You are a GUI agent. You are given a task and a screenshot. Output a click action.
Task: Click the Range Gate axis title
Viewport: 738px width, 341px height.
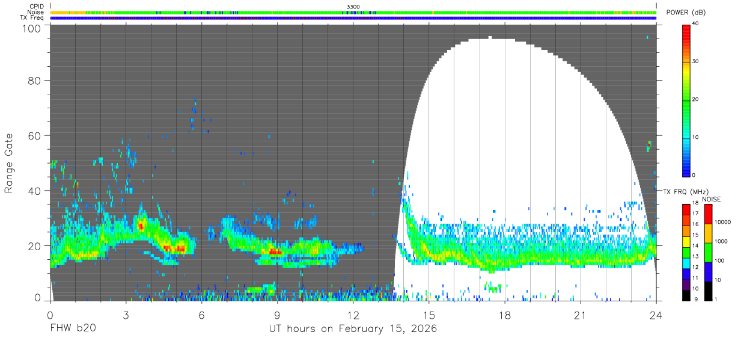click(x=9, y=164)
